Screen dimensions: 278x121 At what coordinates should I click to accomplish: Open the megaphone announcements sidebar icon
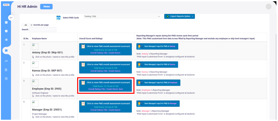(x=6, y=61)
